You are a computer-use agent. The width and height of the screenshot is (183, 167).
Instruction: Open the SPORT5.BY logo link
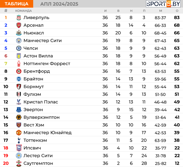[x=163, y=4]
